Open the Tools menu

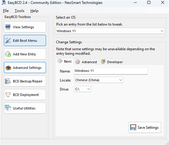[19, 11]
